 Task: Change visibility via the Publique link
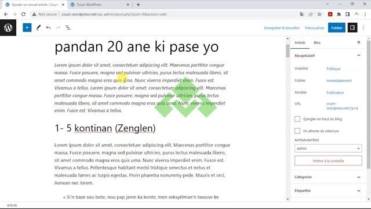[x=333, y=69]
